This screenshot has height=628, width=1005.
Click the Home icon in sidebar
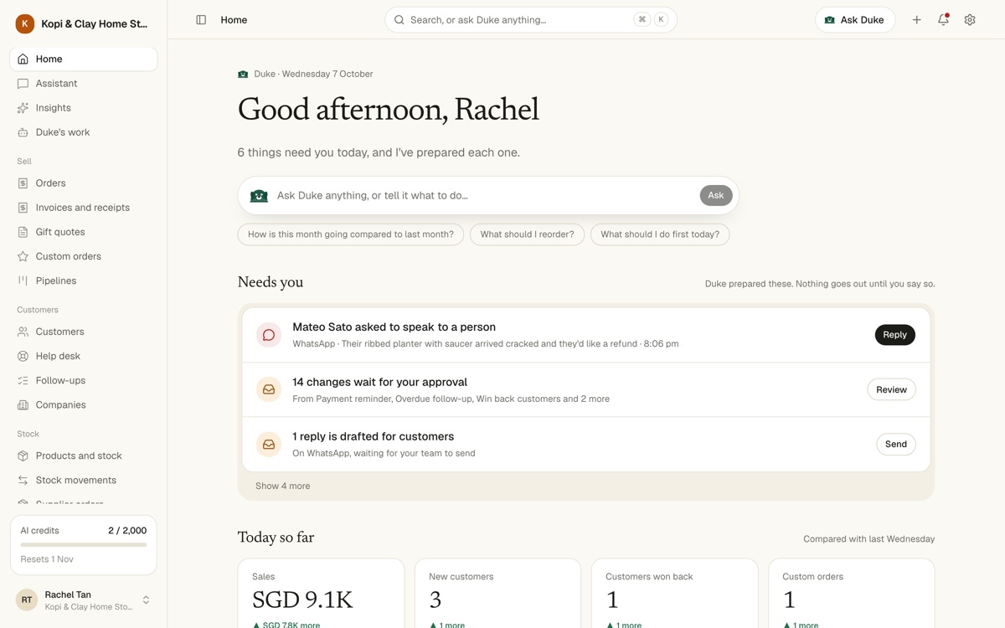(x=23, y=59)
